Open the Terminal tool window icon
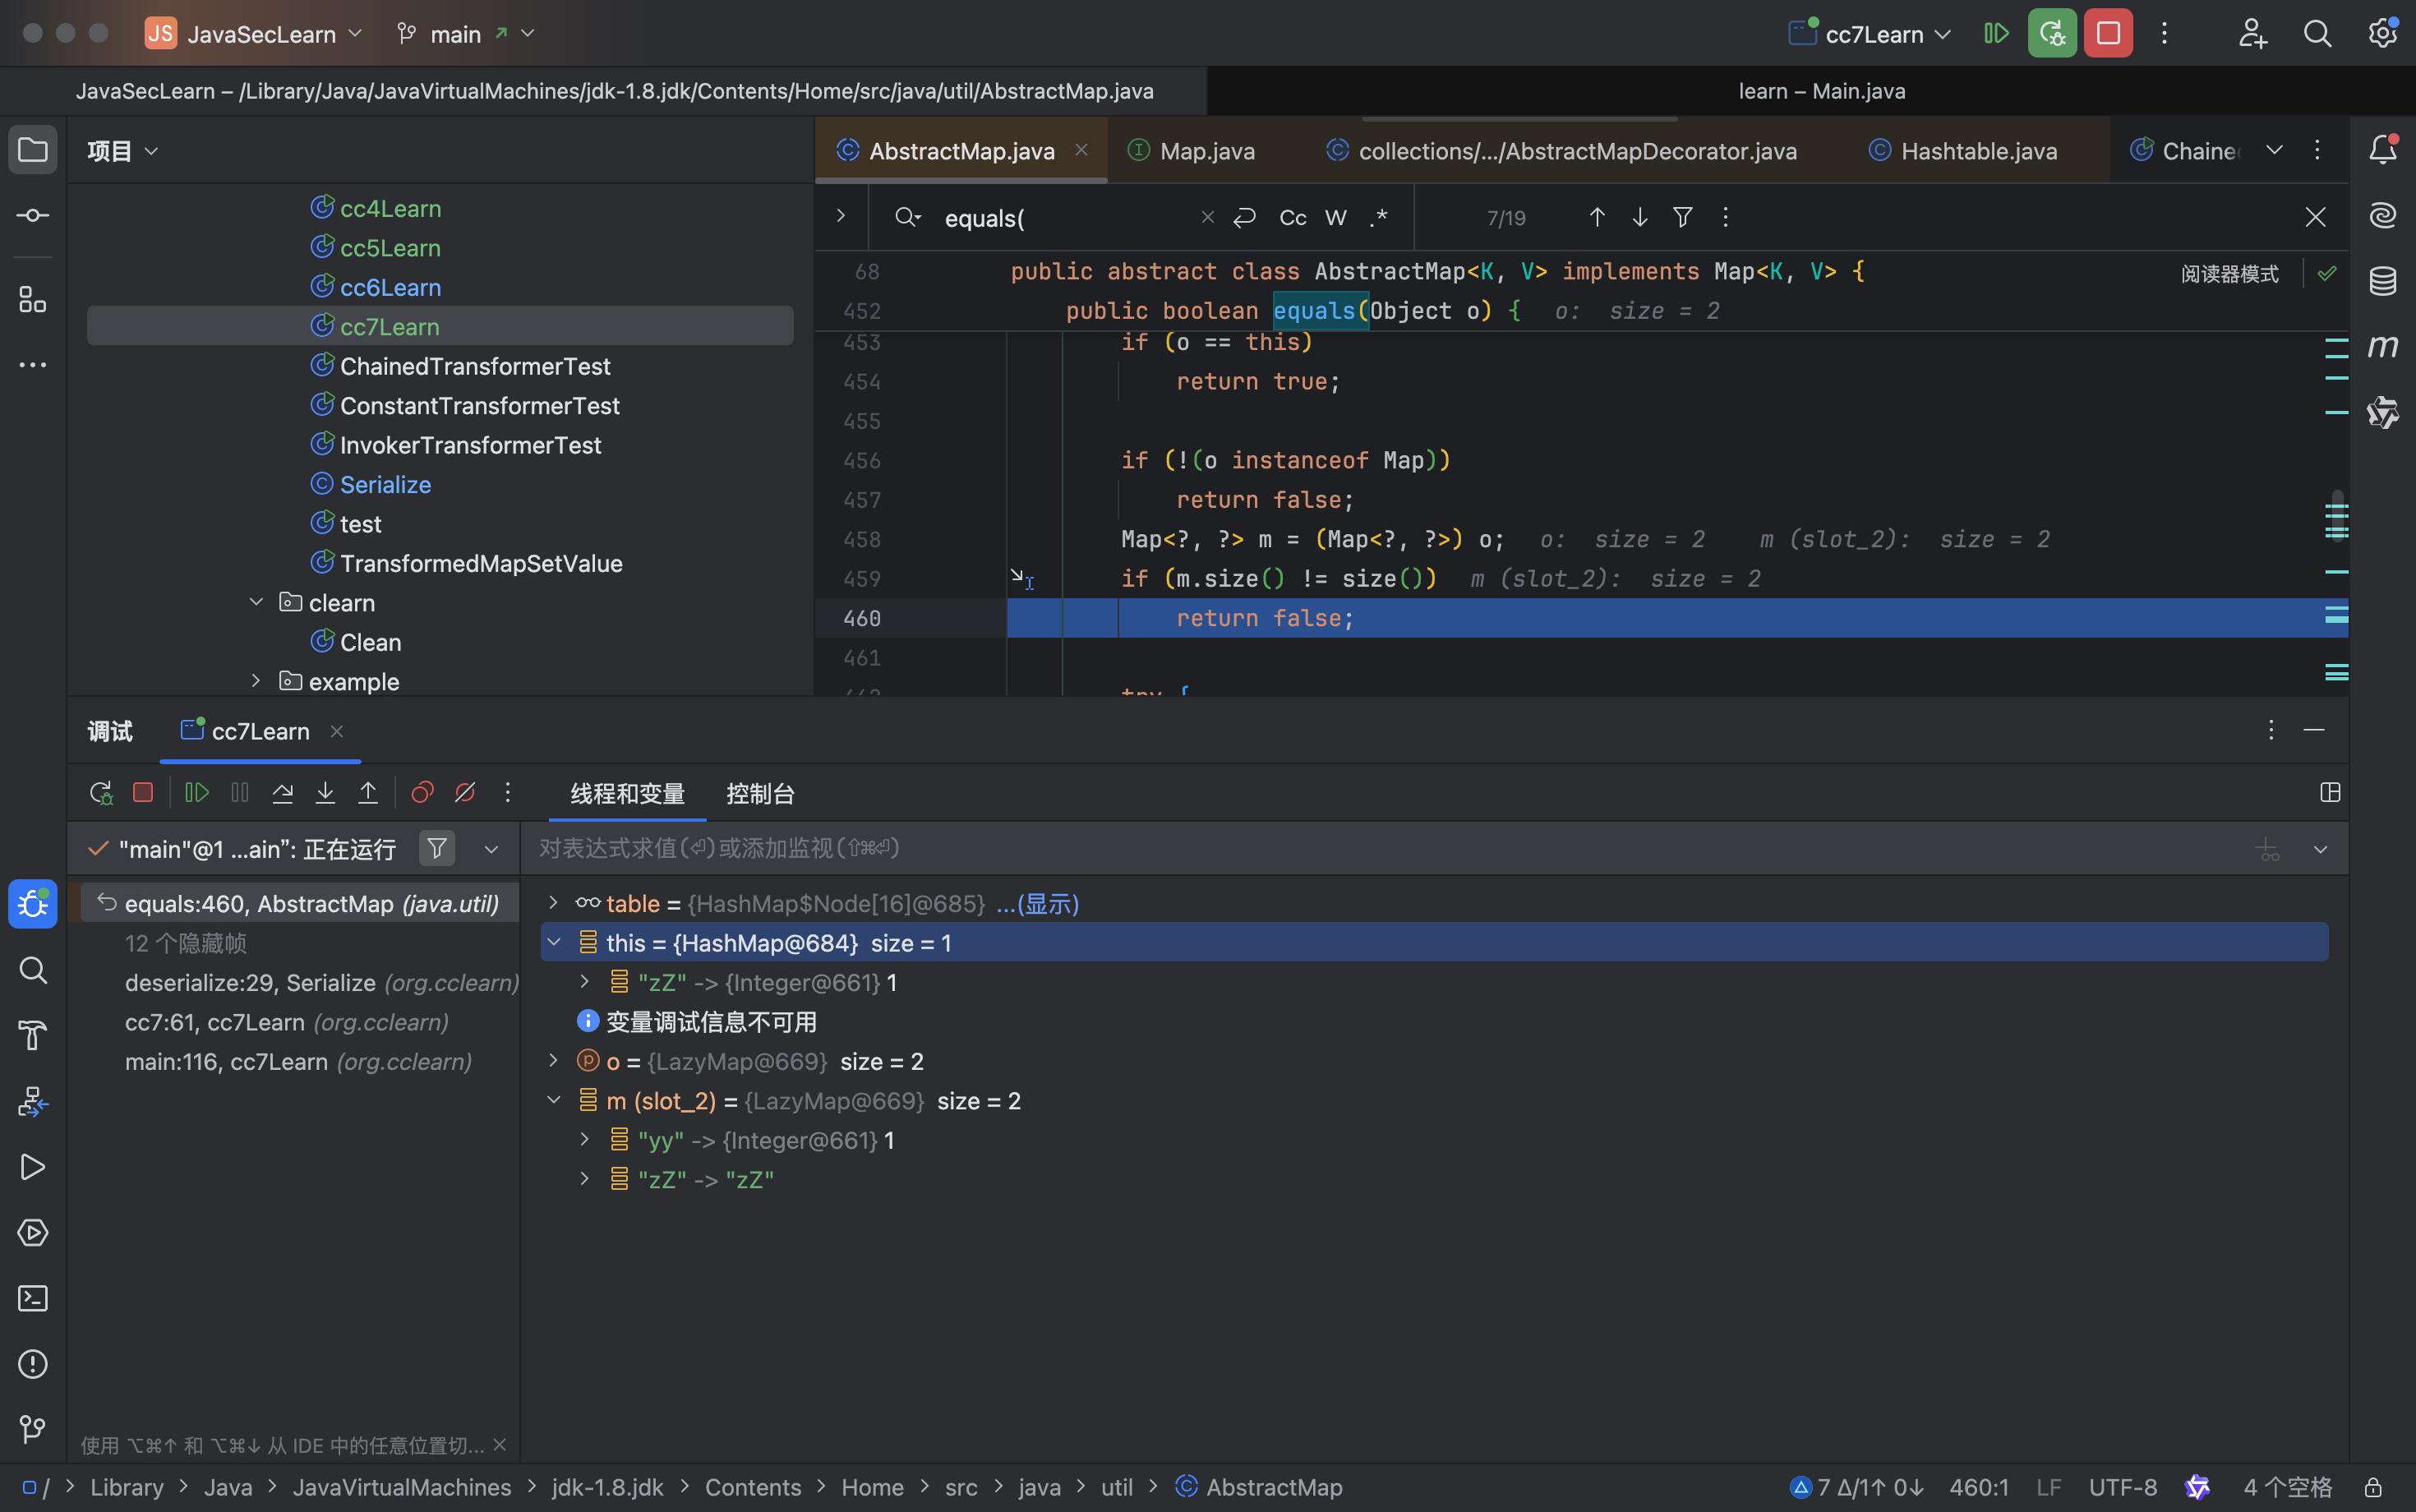The image size is (2416, 1512). pyautogui.click(x=33, y=1298)
